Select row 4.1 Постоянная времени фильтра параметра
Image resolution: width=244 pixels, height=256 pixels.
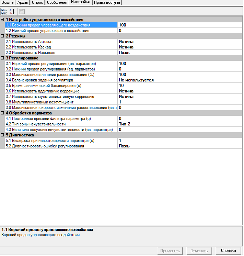pos(61,119)
